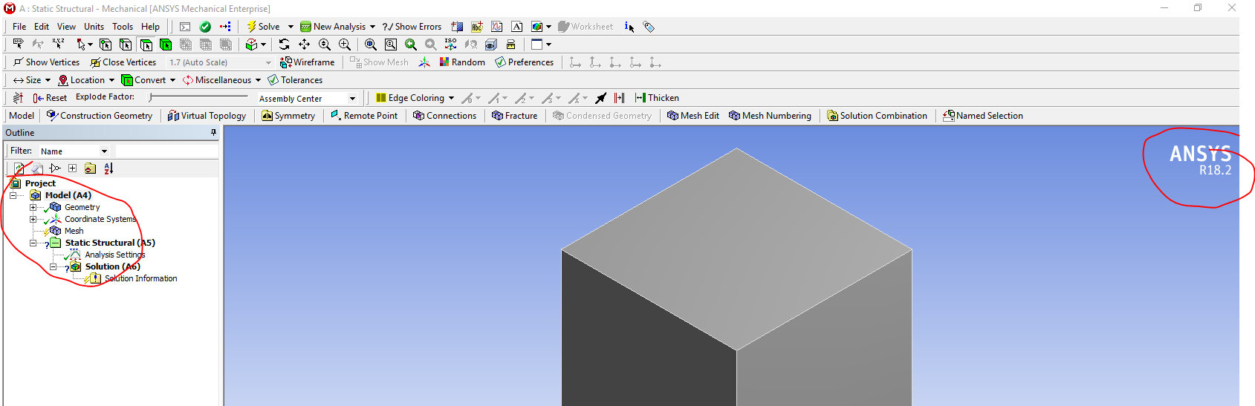The height and width of the screenshot is (406, 1255).
Task: Collapse Static Structural (A5) node
Action: (33, 243)
